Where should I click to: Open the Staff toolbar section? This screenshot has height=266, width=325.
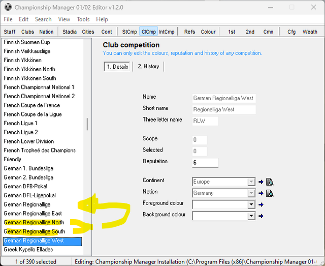click(10, 32)
